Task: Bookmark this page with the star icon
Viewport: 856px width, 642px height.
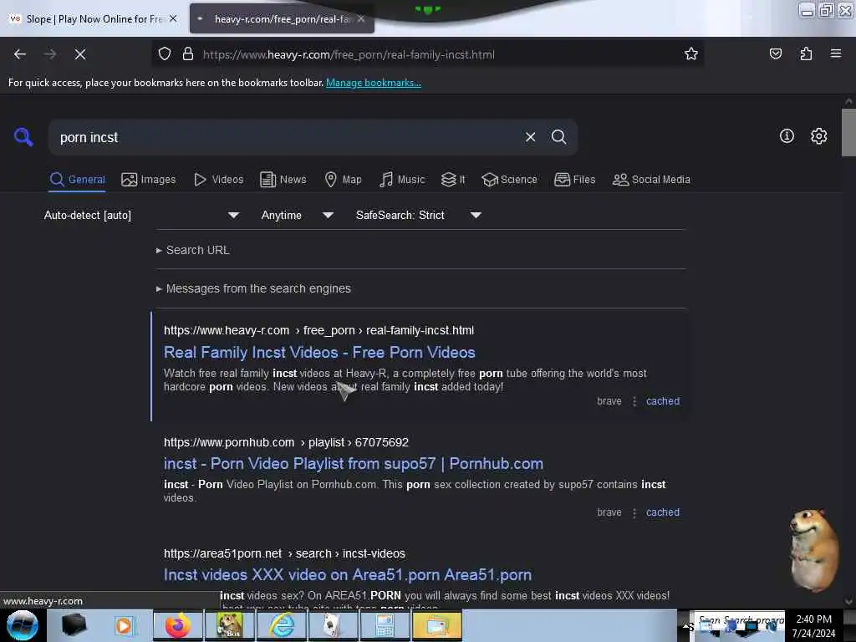Action: 691,53
